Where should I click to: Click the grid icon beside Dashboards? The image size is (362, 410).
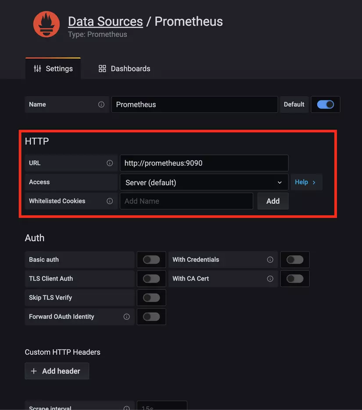coord(102,68)
